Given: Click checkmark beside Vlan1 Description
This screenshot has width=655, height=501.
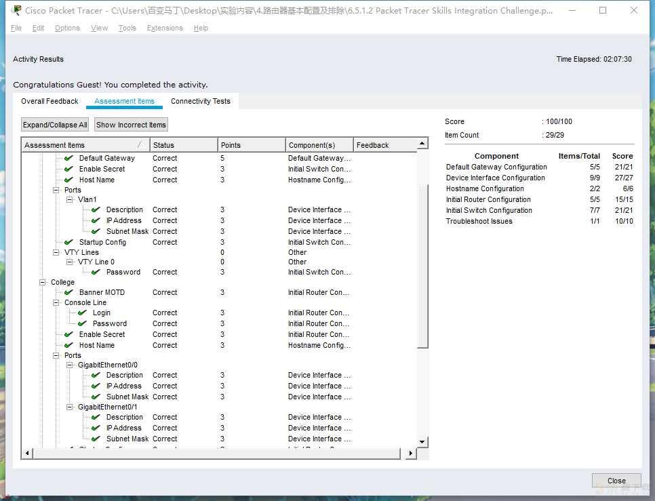Looking at the screenshot, I should click(96, 209).
